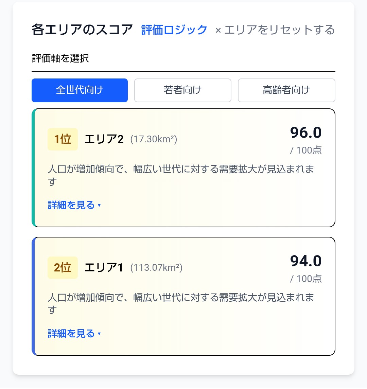
Task: Click the 17.30km² area size label
Action: [154, 139]
